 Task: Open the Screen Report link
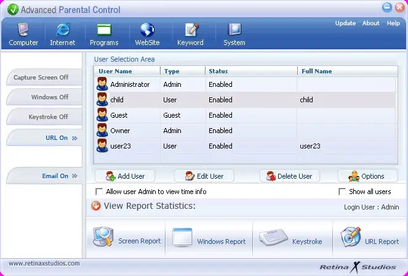(x=140, y=241)
